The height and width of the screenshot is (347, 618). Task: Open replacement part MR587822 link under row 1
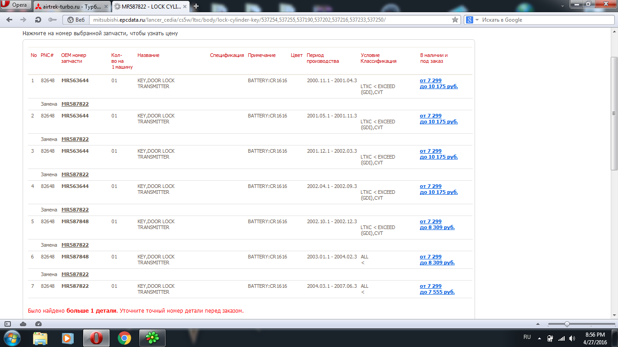75,104
